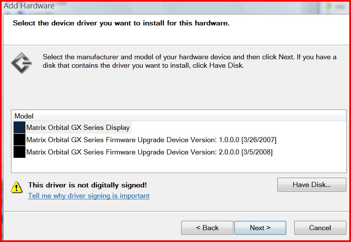Click the manufacturer and model instruction paragraph
The image size is (351, 242).
[189, 61]
